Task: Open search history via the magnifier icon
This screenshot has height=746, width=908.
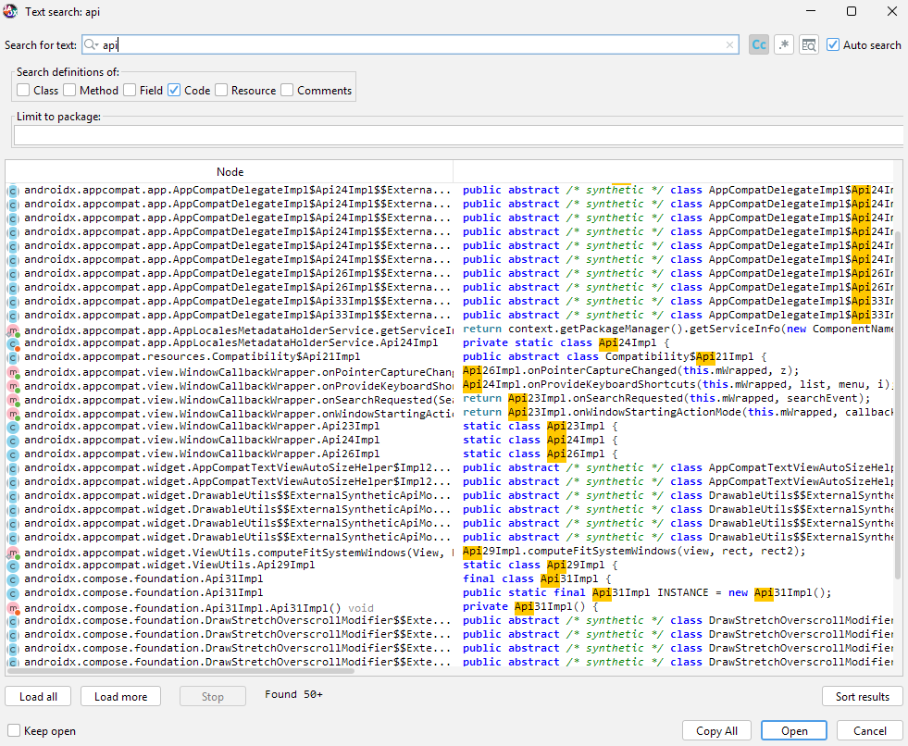Action: pos(91,44)
